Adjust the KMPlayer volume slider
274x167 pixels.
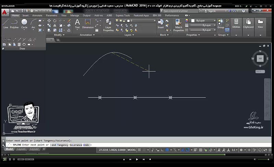(263, 159)
